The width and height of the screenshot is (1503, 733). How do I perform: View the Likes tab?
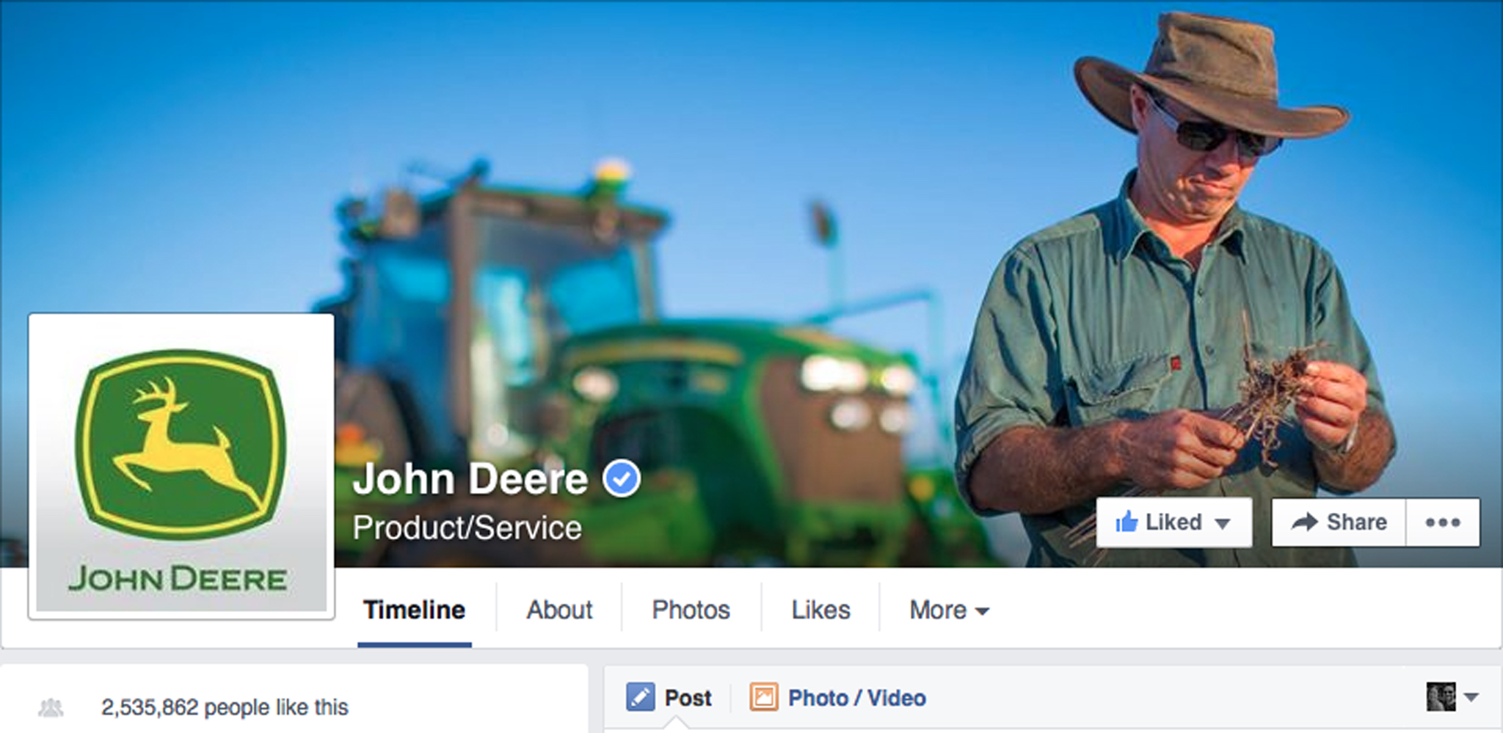[820, 610]
